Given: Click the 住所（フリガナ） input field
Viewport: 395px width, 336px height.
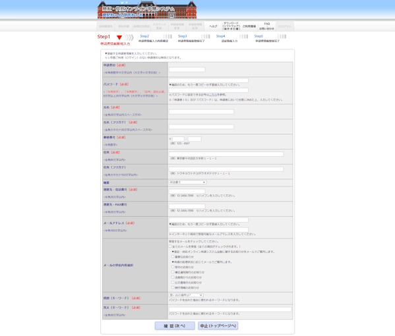Looking at the screenshot, I should pyautogui.click(x=226, y=169).
